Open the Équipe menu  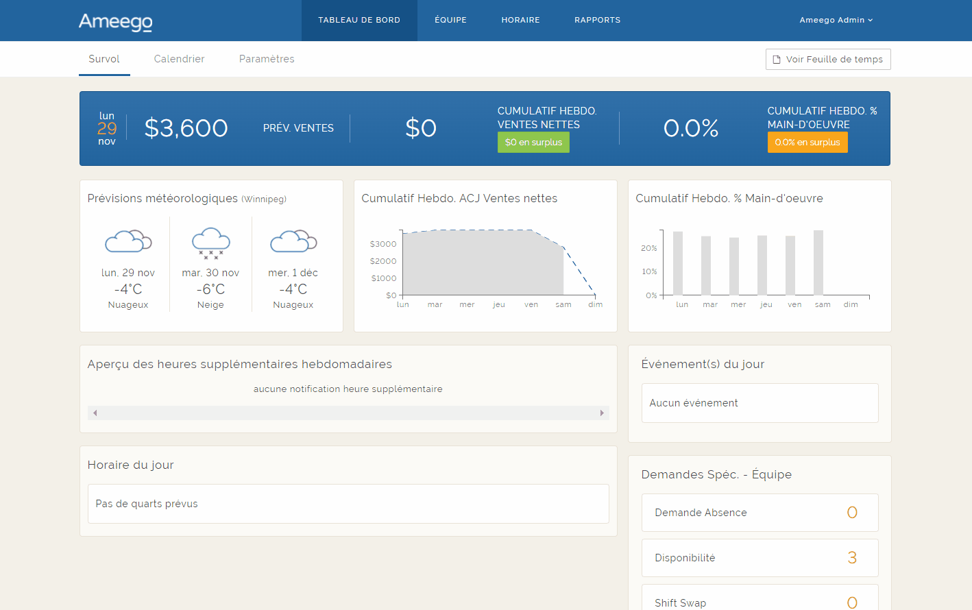pyautogui.click(x=450, y=20)
